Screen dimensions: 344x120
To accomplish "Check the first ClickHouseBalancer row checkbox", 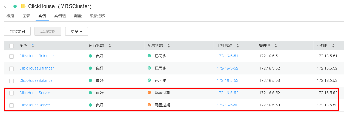I will tap(12, 56).
